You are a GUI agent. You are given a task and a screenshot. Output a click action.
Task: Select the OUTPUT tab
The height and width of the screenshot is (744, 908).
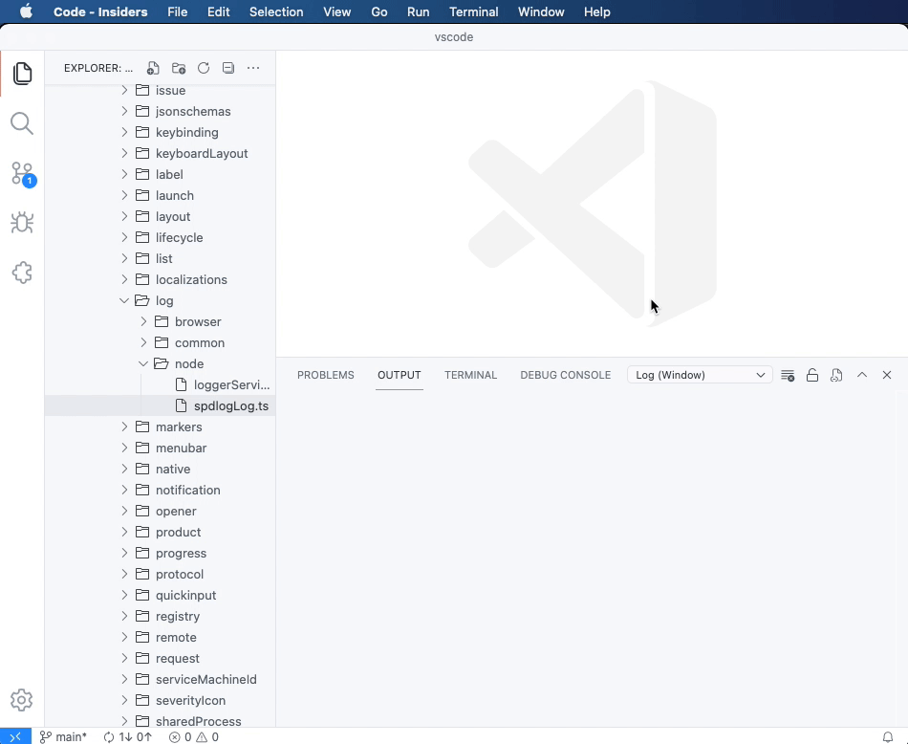(399, 375)
